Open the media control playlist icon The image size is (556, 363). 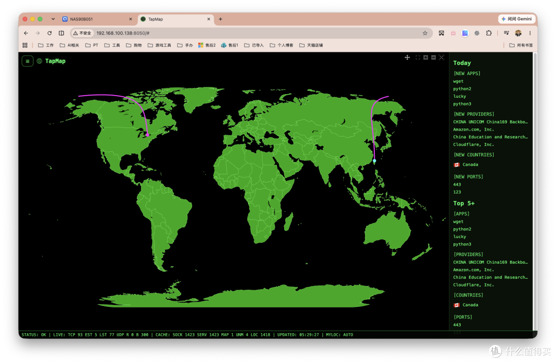pos(507,33)
